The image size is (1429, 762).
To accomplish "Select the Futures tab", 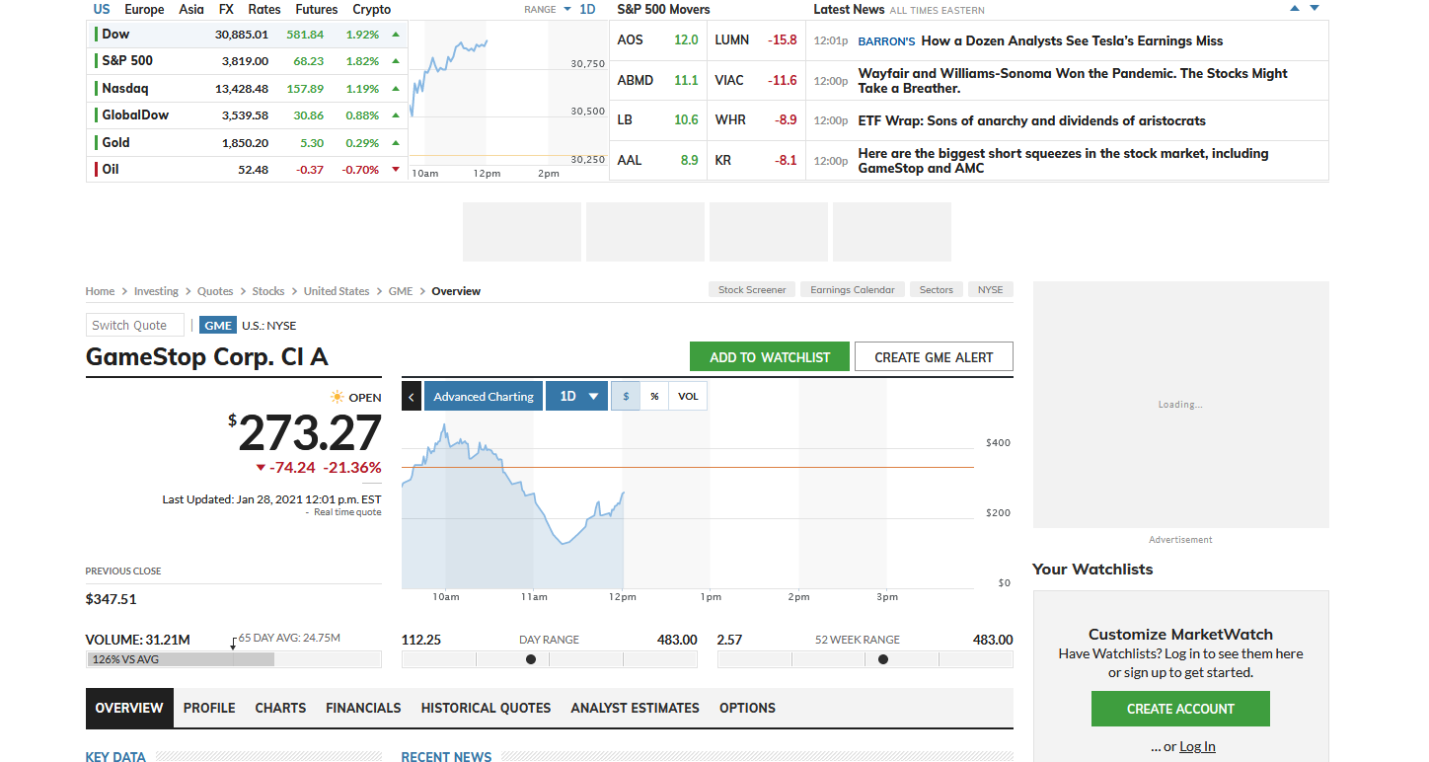I will pos(316,9).
